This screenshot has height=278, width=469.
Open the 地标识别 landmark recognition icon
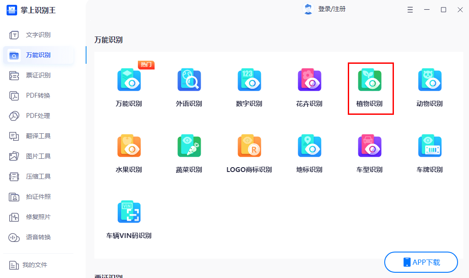pos(309,146)
